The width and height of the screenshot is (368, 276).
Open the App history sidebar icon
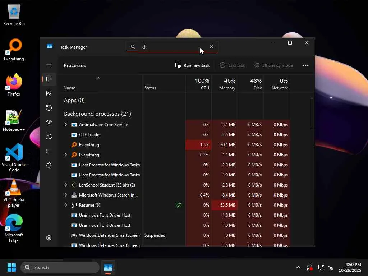point(49,108)
